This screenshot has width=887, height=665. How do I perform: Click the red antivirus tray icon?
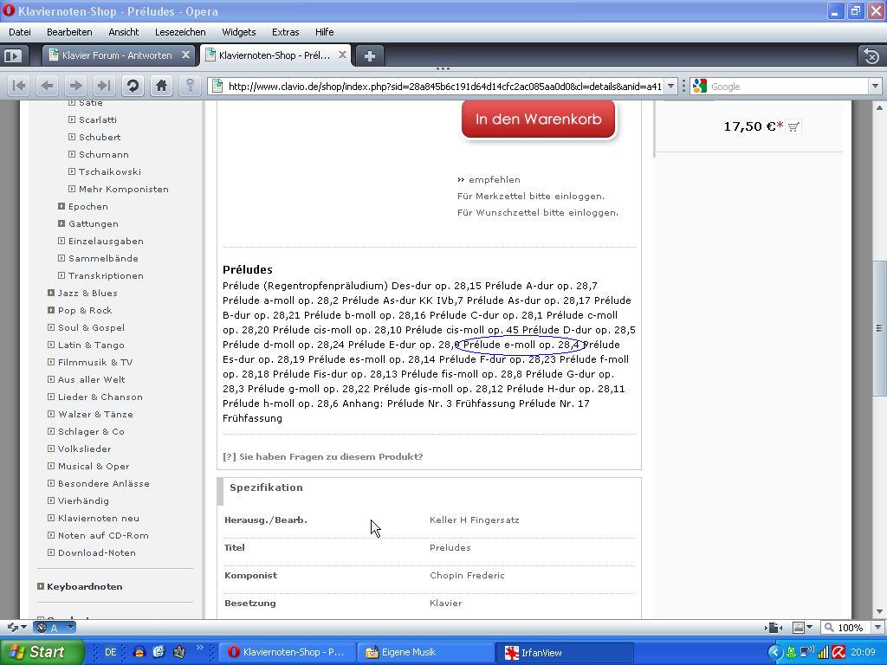click(x=838, y=653)
